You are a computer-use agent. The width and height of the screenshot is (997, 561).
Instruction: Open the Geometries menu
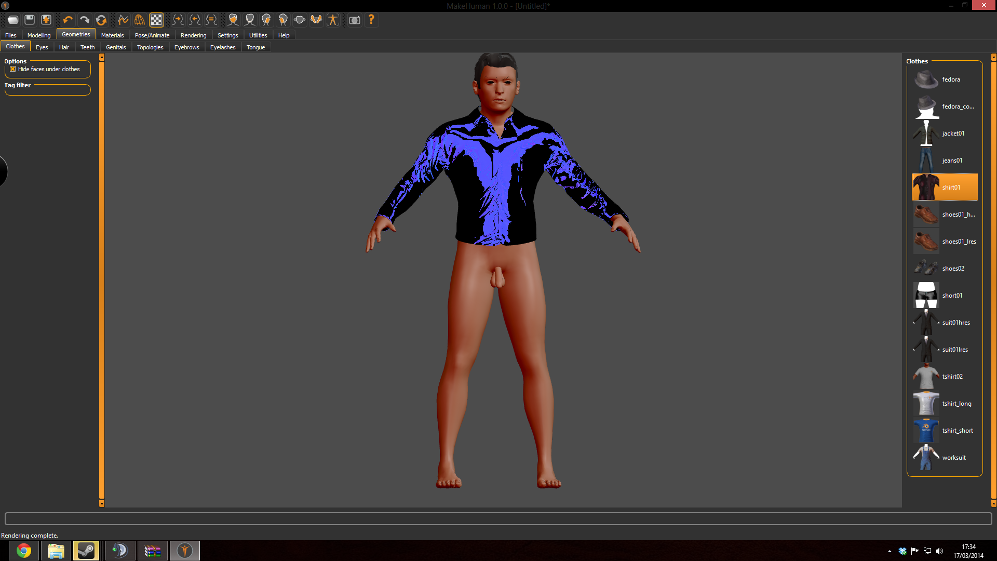(75, 35)
